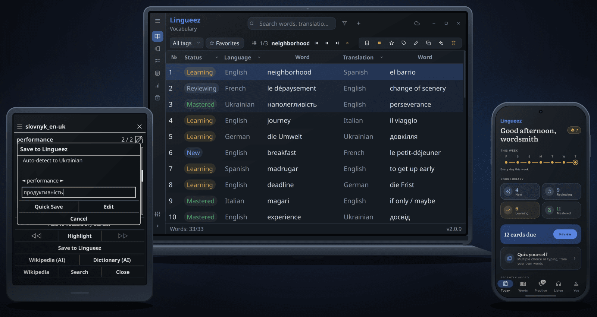Viewport: 597px width, 317px height.
Task: Click the New status badge for breakfast
Action: click(193, 153)
